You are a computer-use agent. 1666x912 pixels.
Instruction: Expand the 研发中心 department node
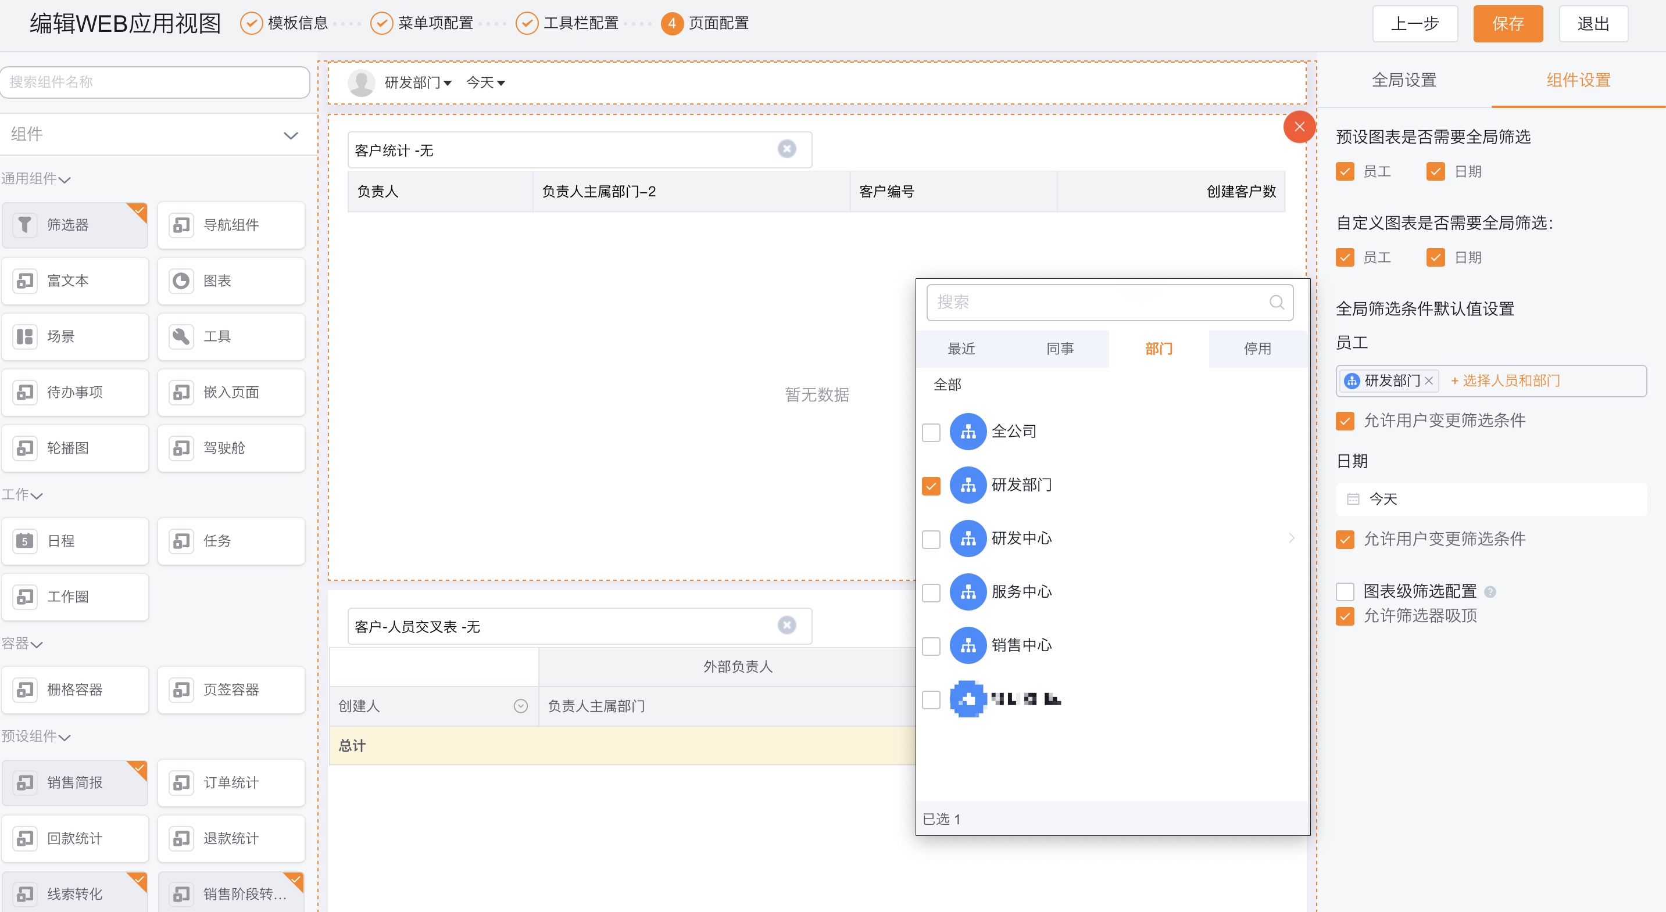pyautogui.click(x=1292, y=538)
